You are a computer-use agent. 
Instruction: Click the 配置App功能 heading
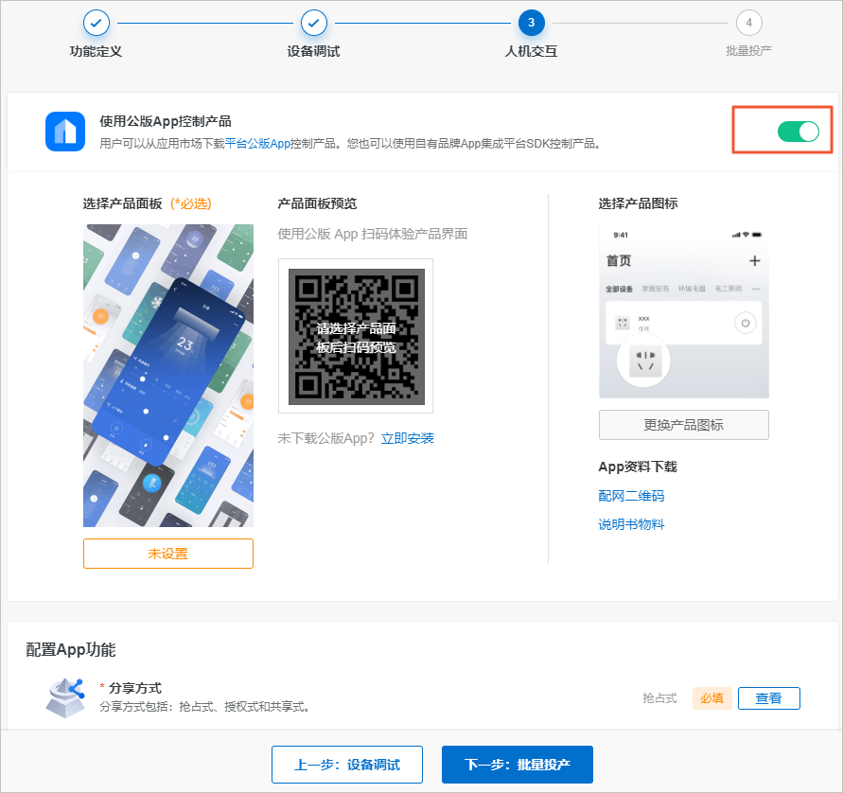tap(70, 649)
